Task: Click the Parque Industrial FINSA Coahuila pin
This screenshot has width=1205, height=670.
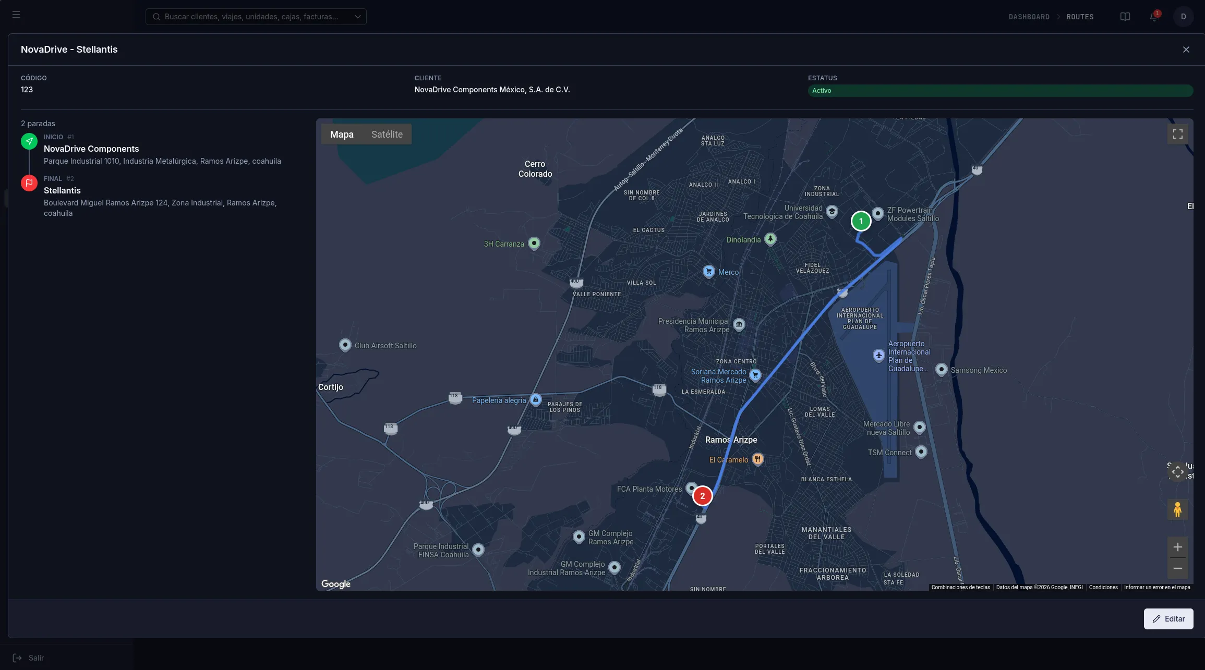Action: [478, 550]
